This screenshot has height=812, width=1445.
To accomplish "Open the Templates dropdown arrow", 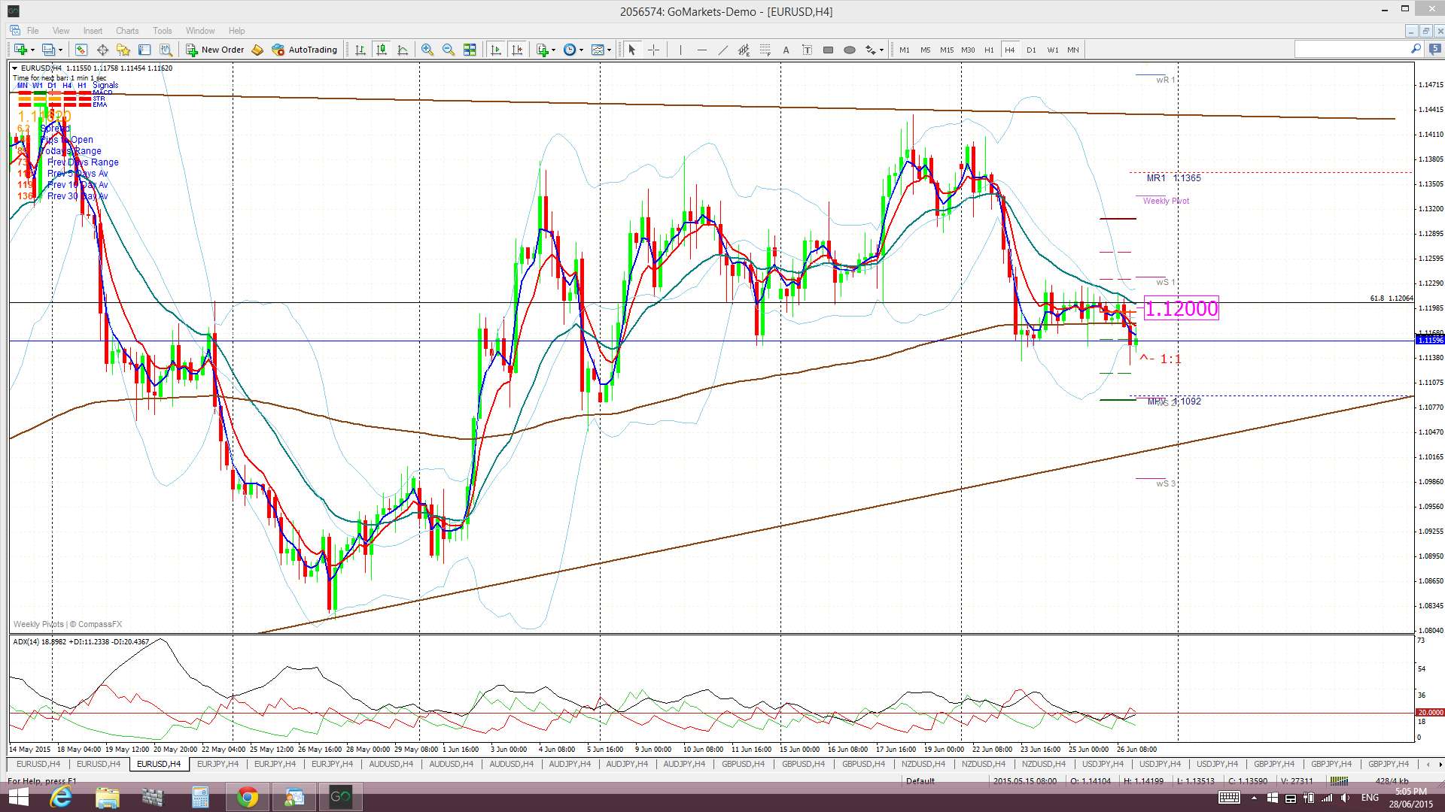I will pos(609,50).
